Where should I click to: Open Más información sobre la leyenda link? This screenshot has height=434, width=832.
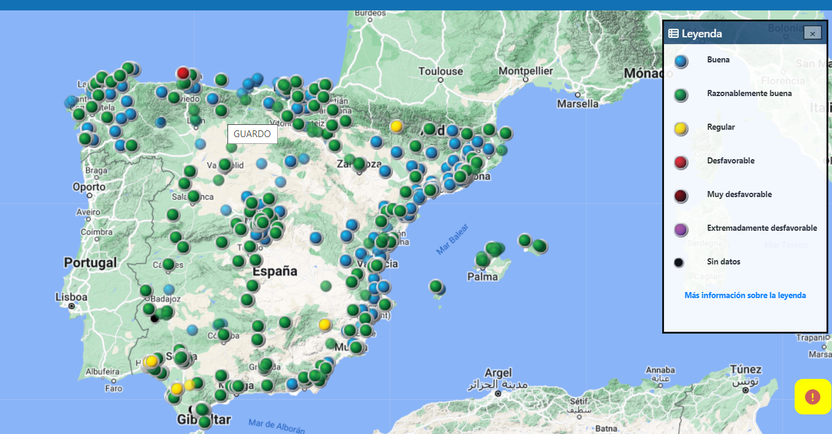pyautogui.click(x=745, y=295)
